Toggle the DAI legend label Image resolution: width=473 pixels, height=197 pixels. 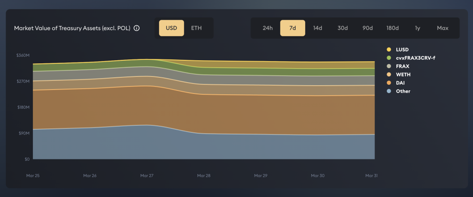coord(400,83)
